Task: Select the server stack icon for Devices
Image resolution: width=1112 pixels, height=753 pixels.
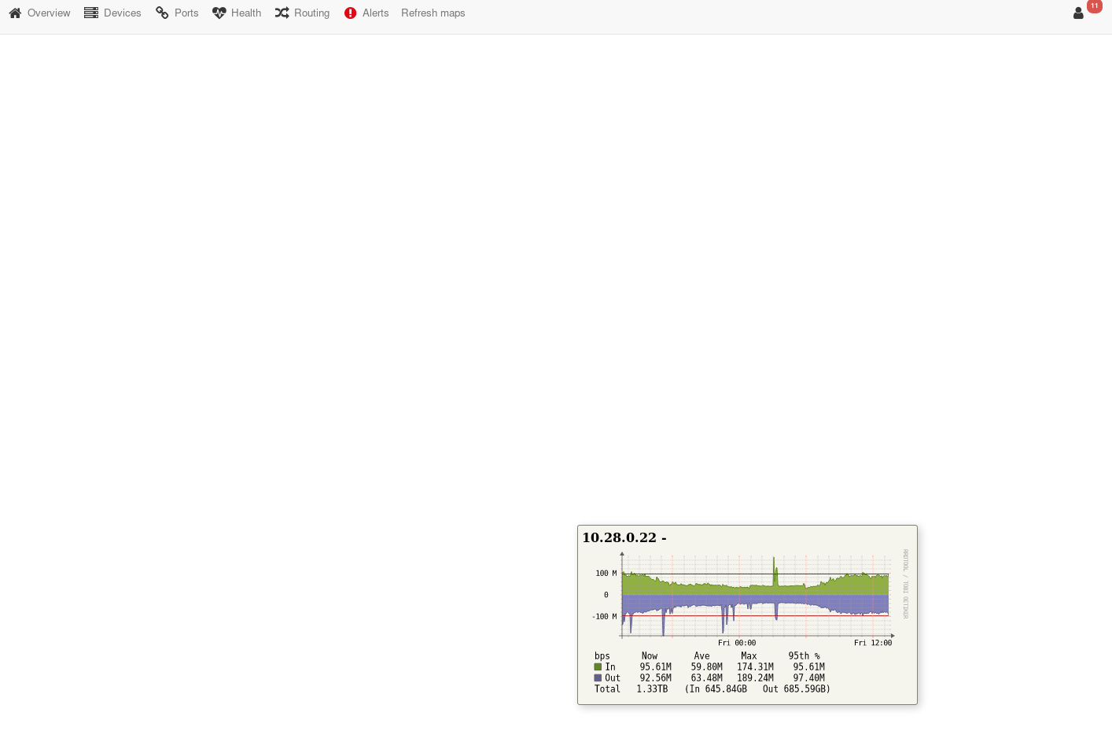Action: tap(90, 13)
